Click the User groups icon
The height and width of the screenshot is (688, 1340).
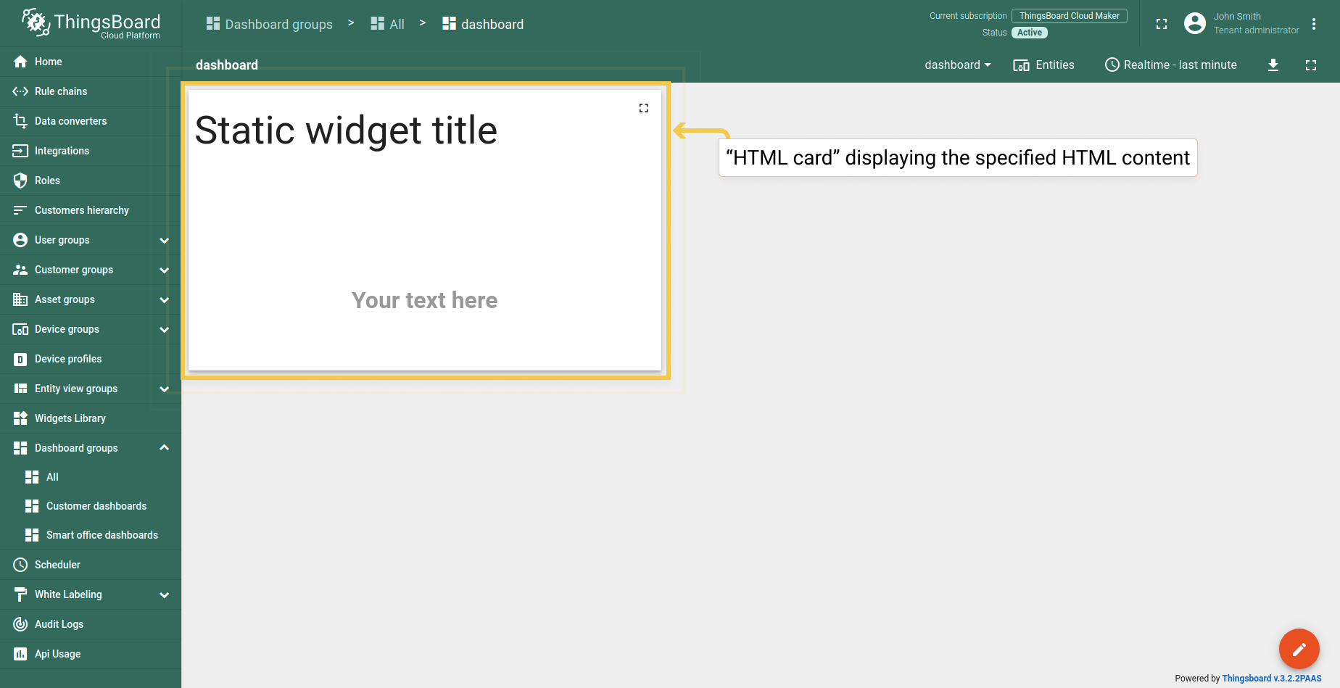[x=20, y=240]
